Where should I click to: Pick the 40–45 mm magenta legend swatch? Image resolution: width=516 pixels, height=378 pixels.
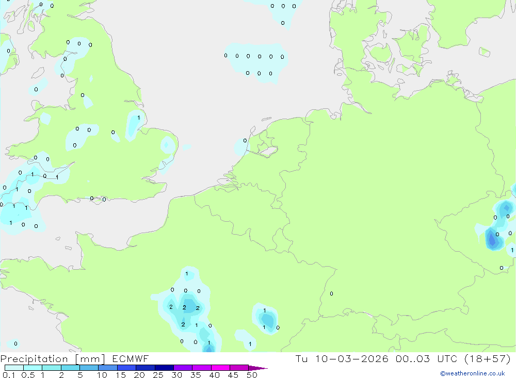pos(220,368)
